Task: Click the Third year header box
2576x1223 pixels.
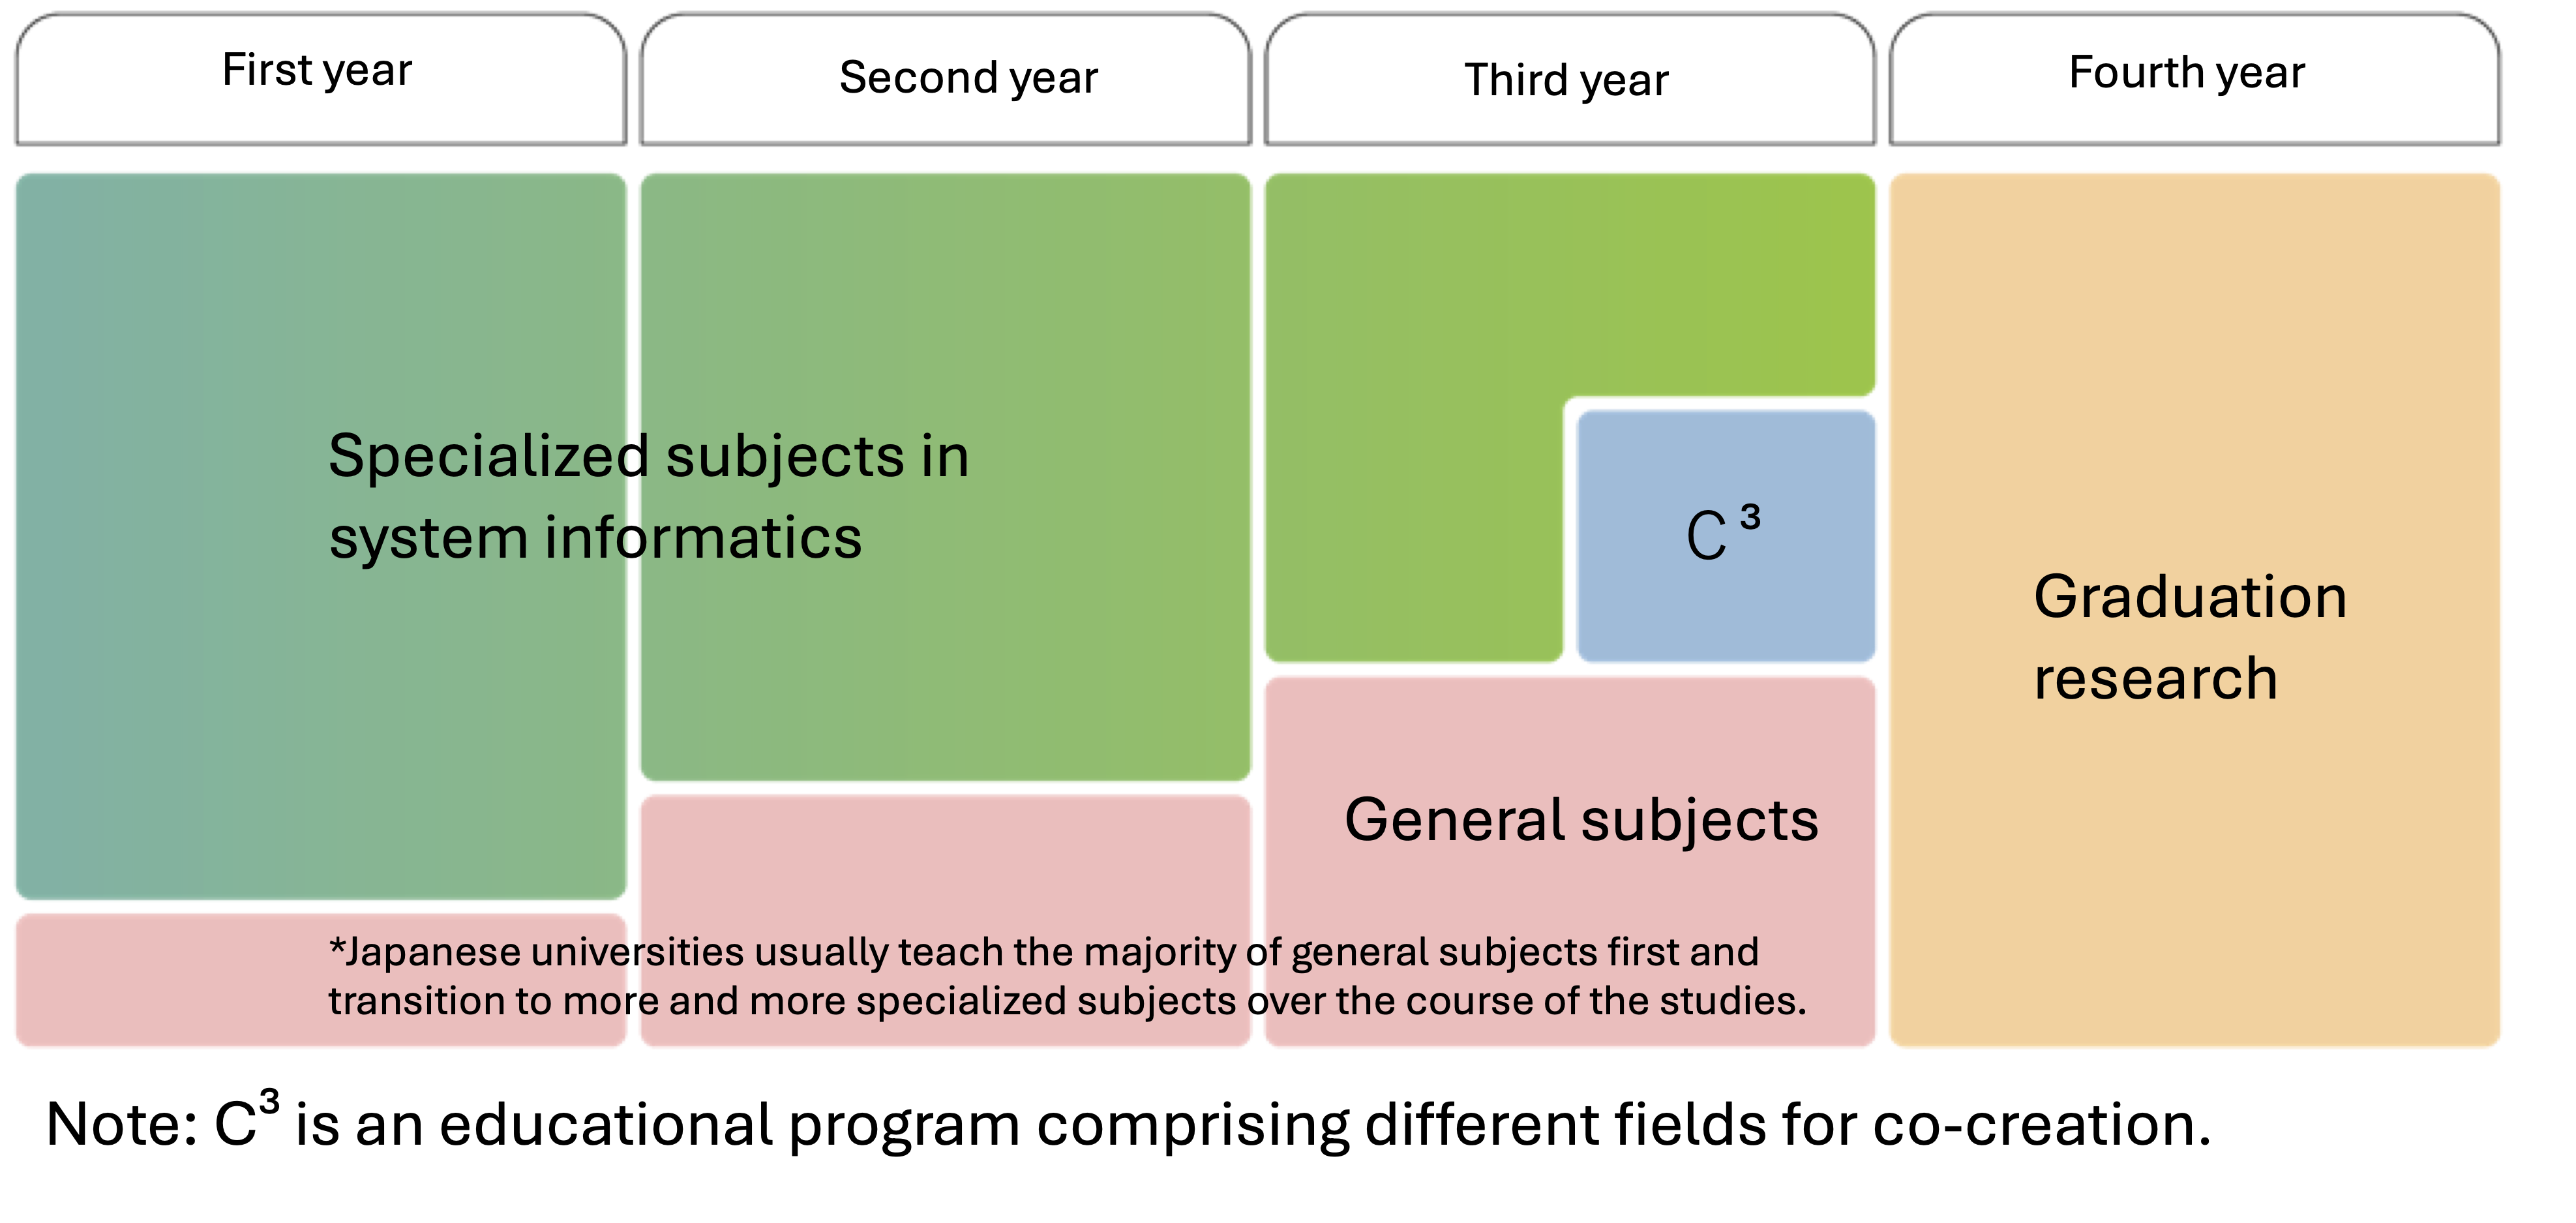Action: pyautogui.click(x=1570, y=79)
